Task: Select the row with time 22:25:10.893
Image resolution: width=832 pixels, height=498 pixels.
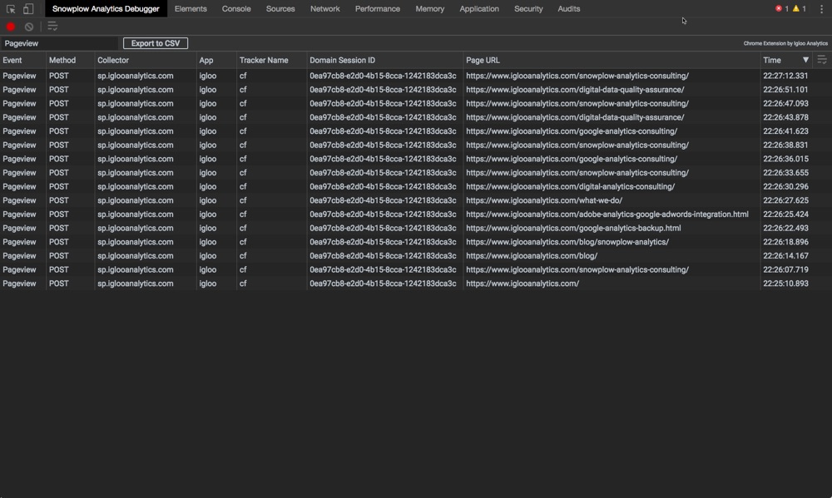Action: [416, 284]
